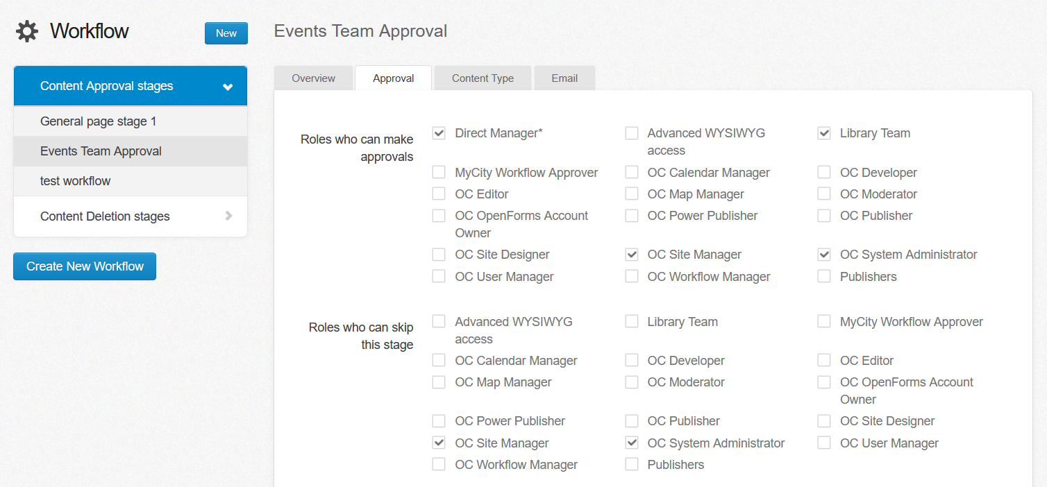Switch to the Email tab
1047x487 pixels.
click(564, 78)
